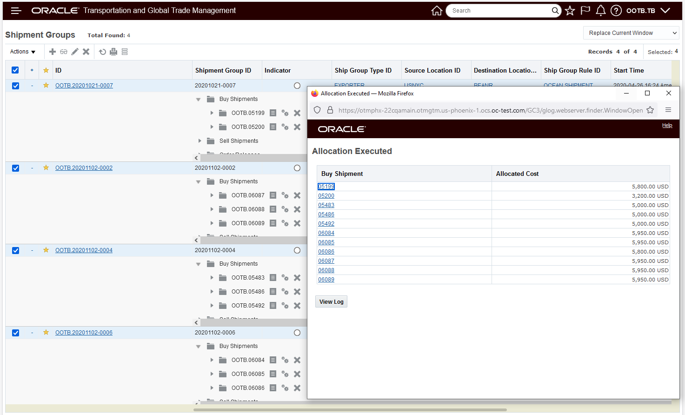Open Favorites star in Oracle header
The width and height of the screenshot is (685, 415).
[x=570, y=11]
